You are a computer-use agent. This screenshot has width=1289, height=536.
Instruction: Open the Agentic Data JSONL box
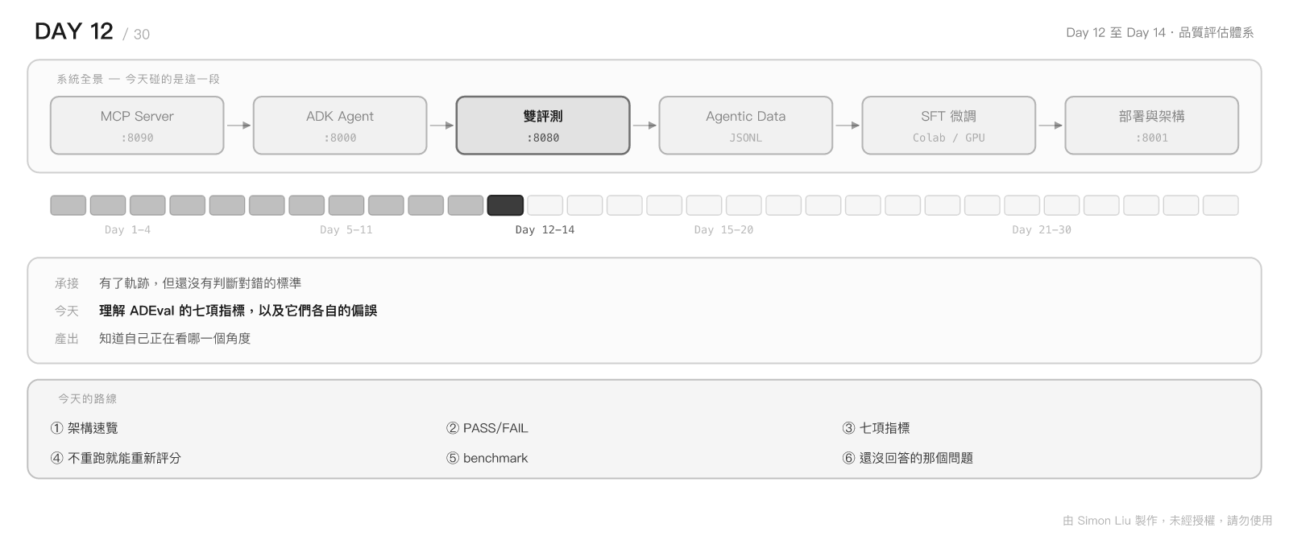(x=746, y=126)
